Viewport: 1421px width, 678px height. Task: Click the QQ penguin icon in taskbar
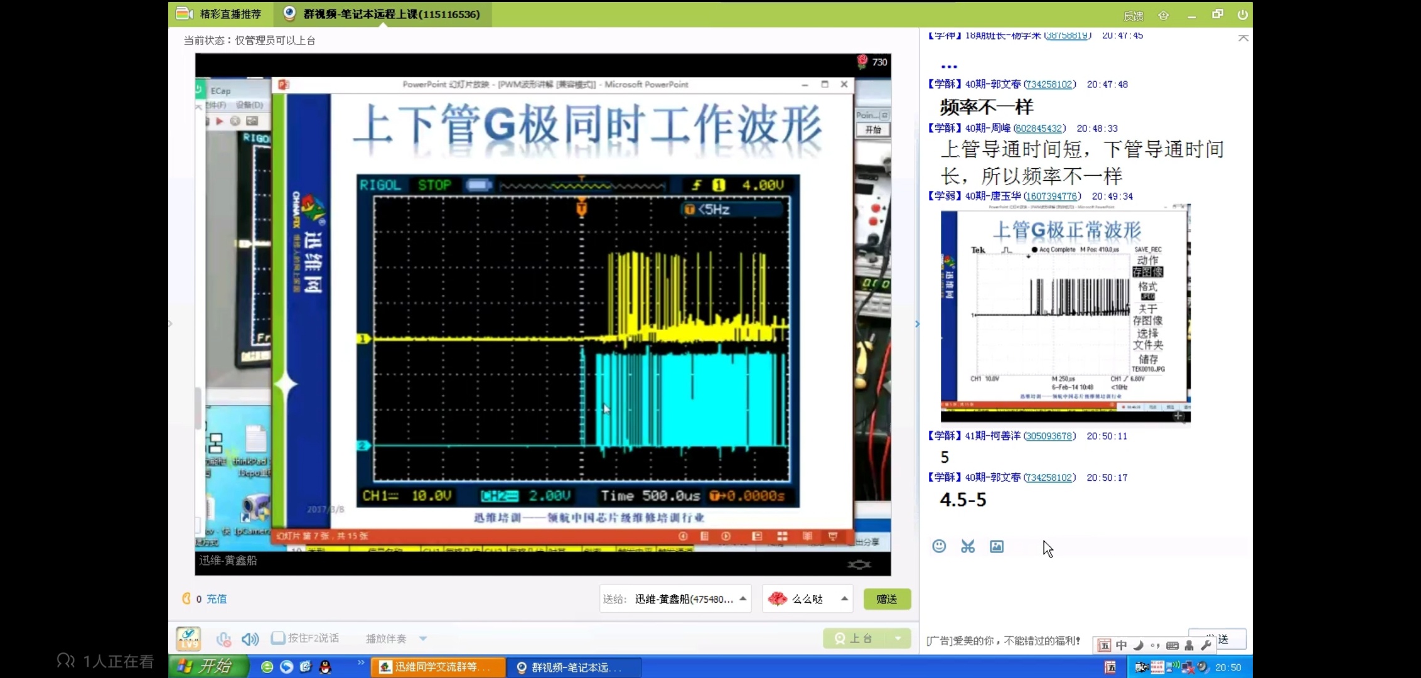(x=325, y=667)
